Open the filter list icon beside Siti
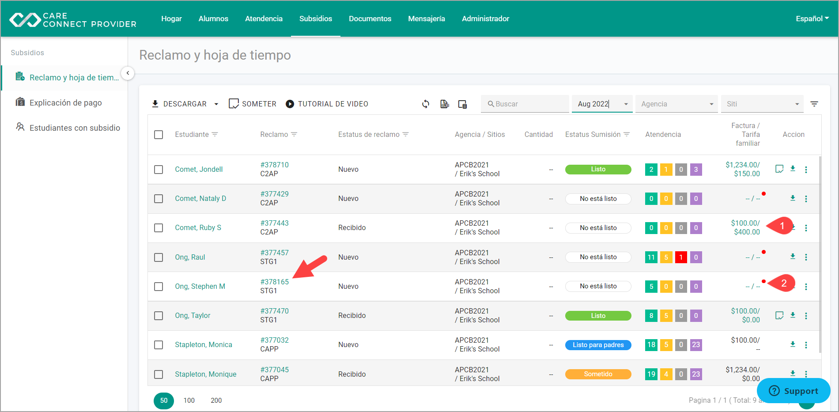The width and height of the screenshot is (839, 412). (x=814, y=104)
